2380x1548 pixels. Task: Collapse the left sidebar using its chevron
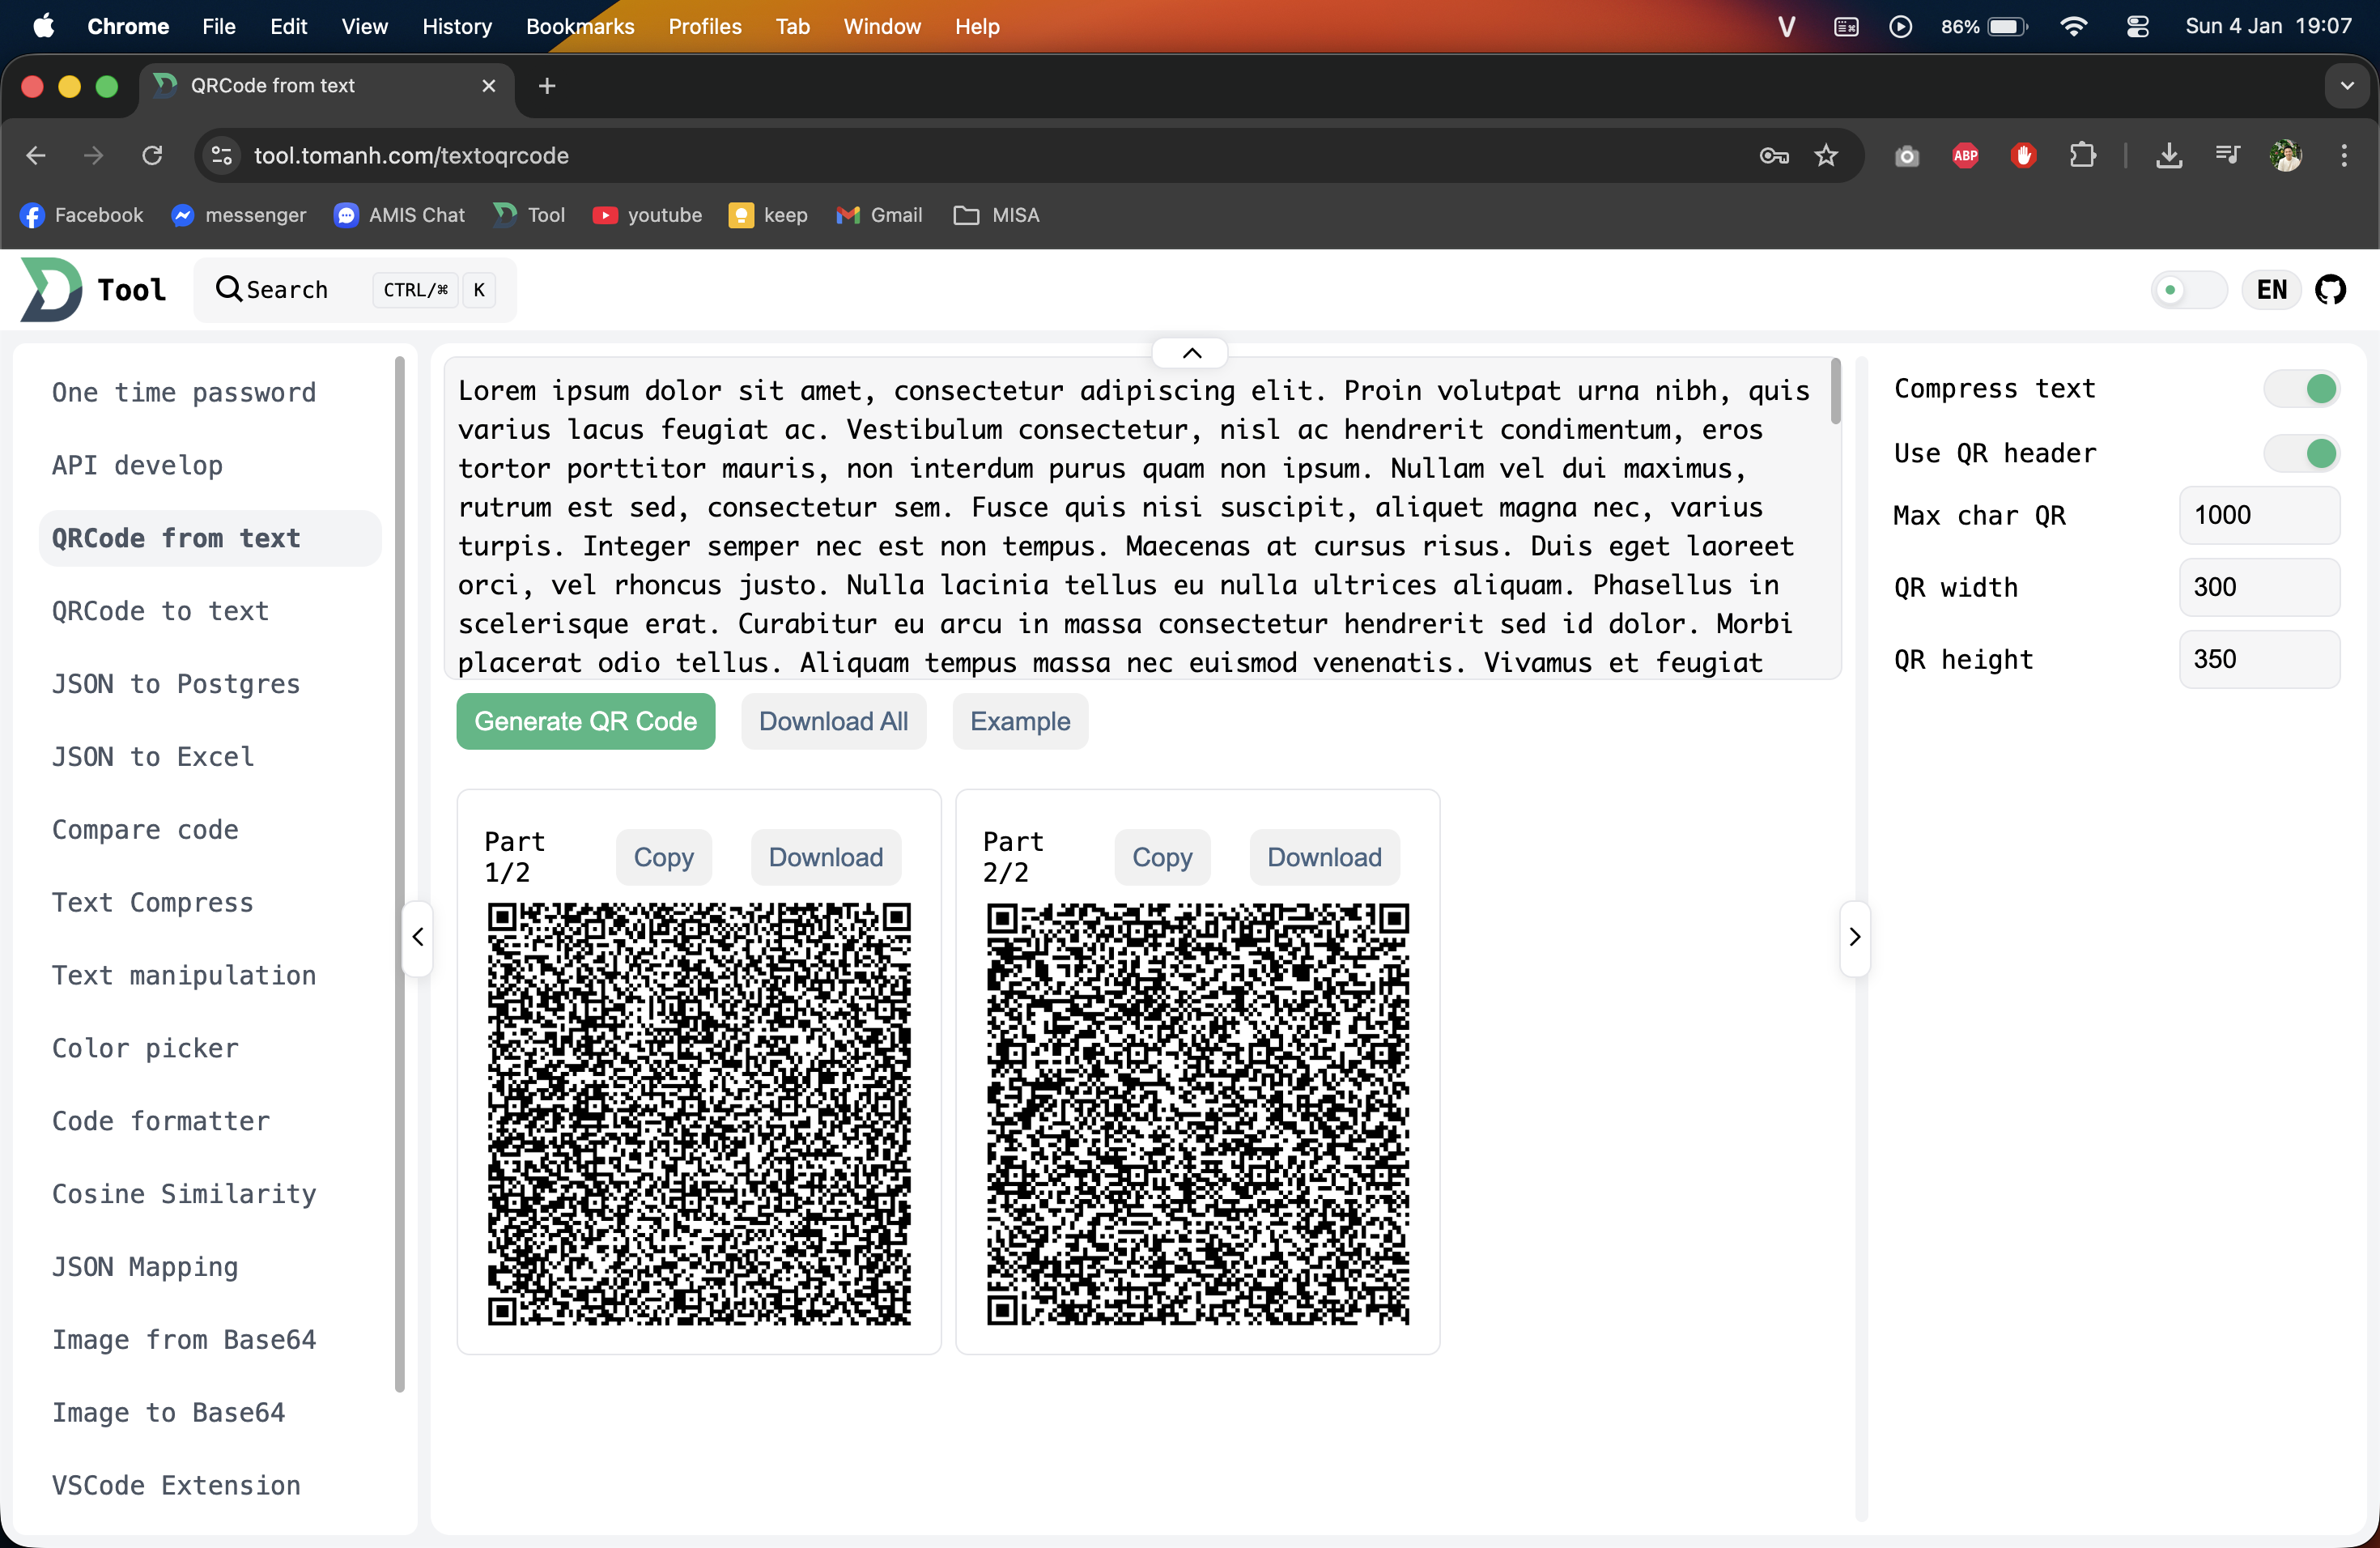pyautogui.click(x=416, y=937)
